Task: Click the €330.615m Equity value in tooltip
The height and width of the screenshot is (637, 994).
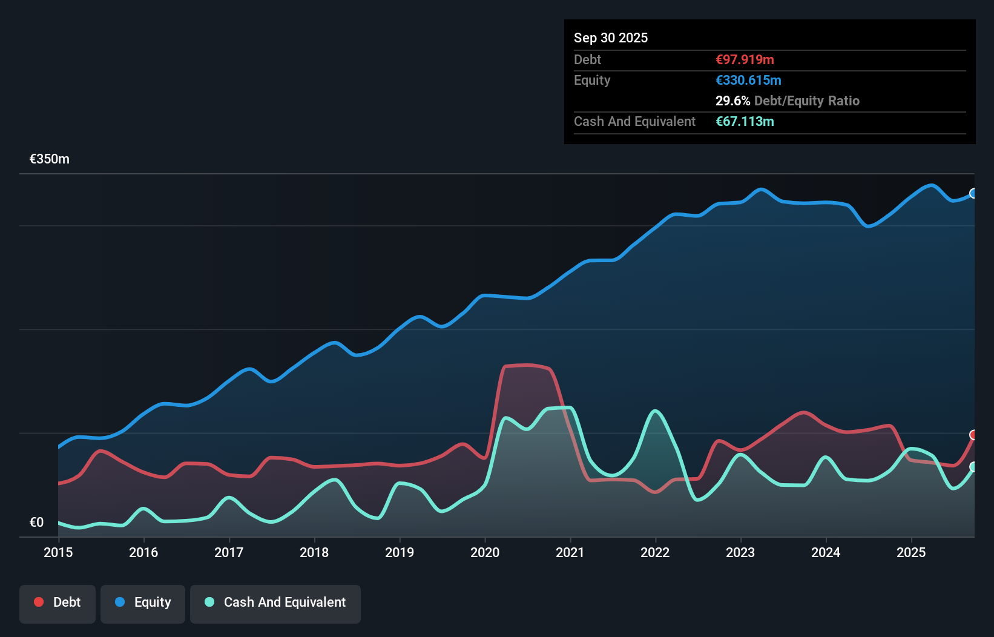Action: [x=748, y=80]
